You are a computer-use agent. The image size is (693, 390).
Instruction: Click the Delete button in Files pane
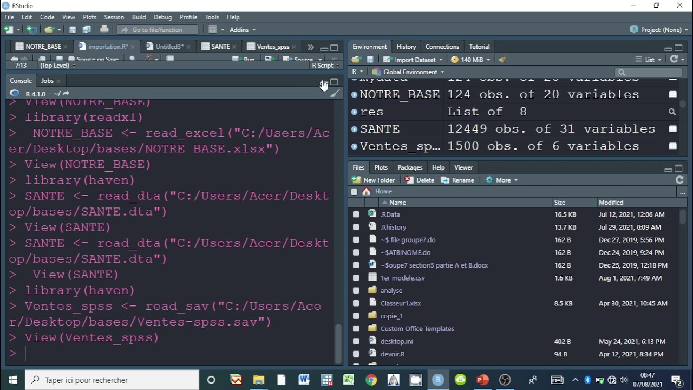click(420, 180)
